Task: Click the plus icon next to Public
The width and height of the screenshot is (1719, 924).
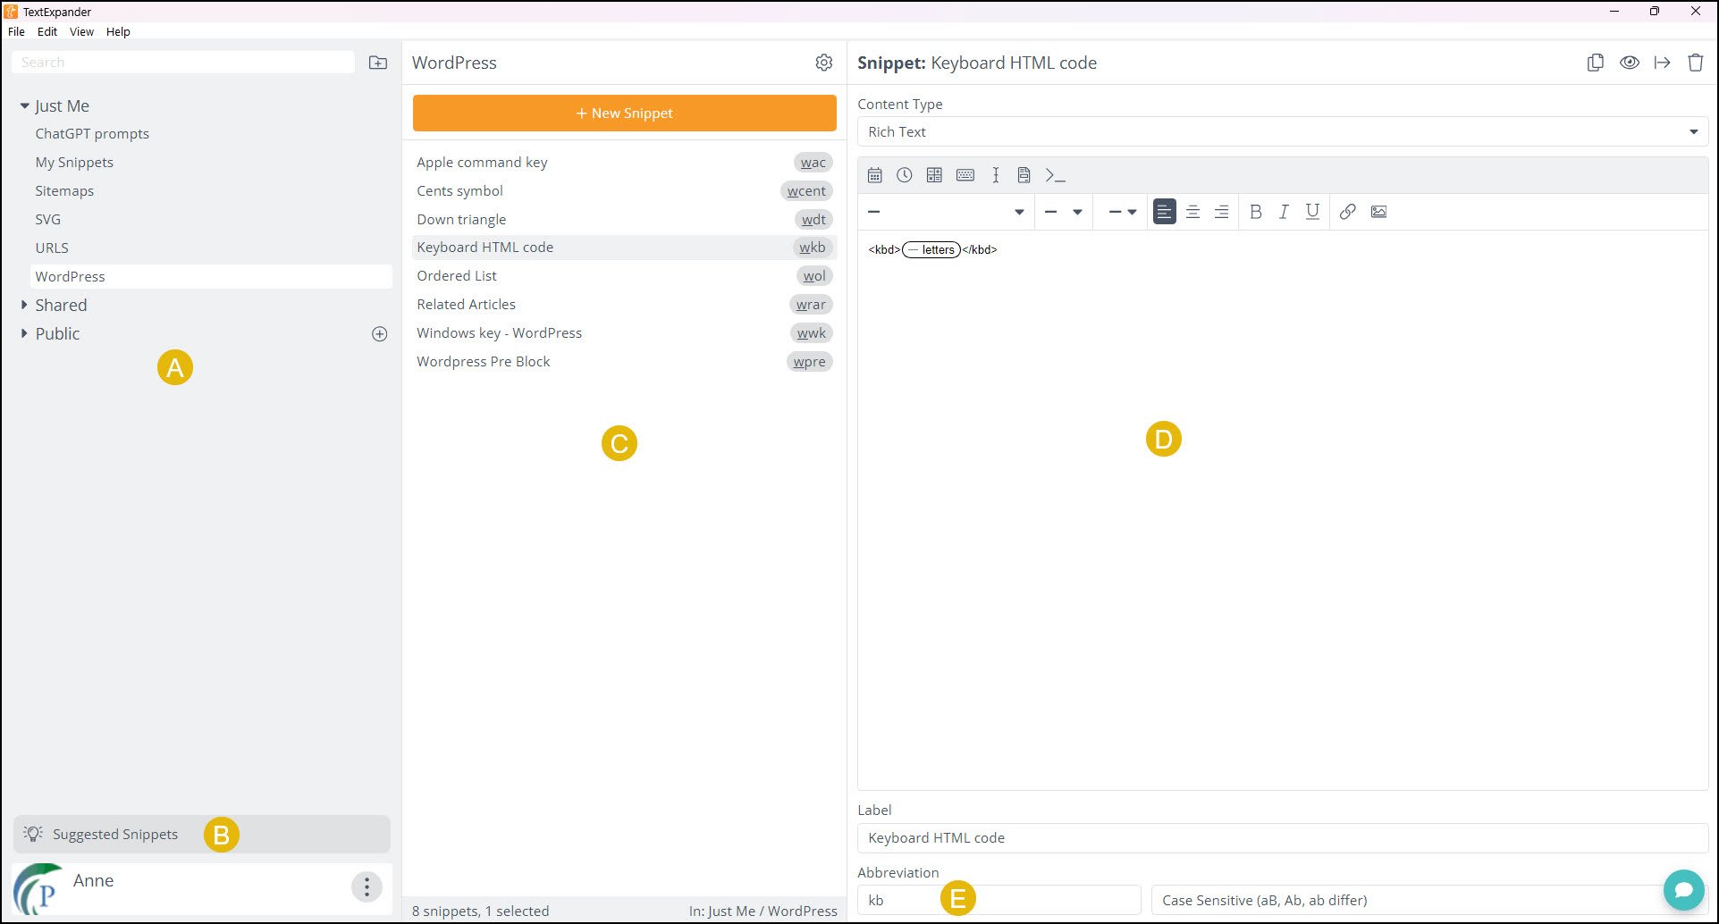Action: [380, 334]
